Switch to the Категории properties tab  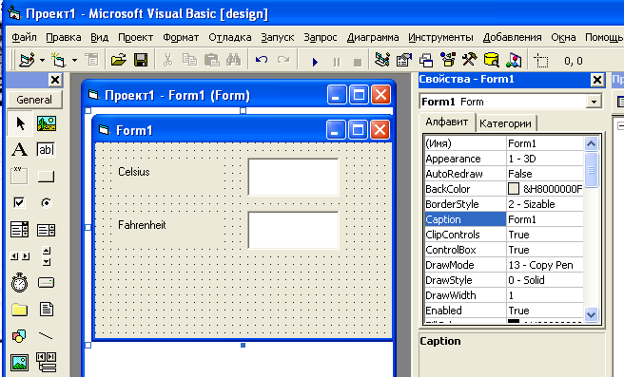pyautogui.click(x=505, y=123)
